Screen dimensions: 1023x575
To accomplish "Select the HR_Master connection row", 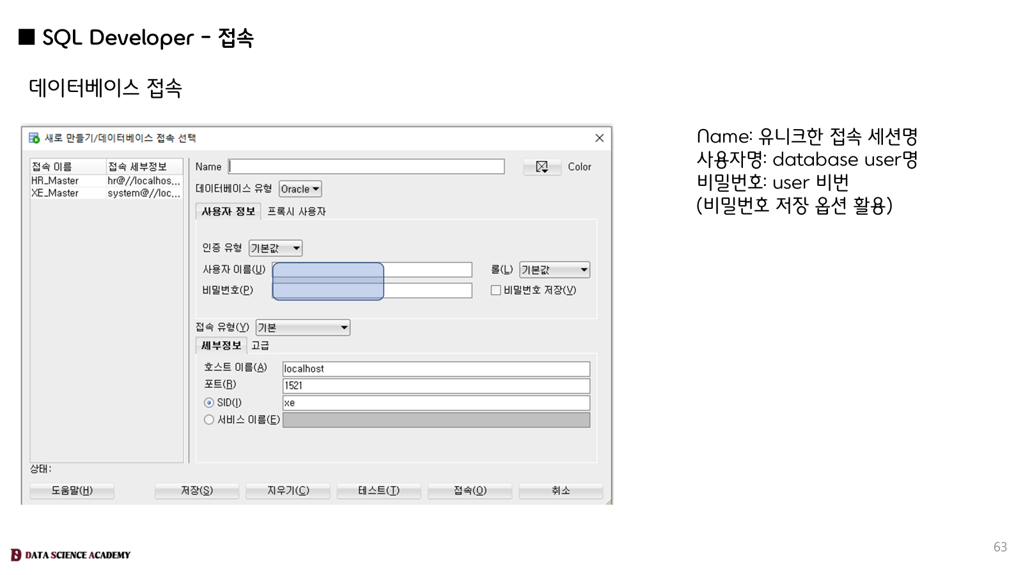I will coord(107,181).
